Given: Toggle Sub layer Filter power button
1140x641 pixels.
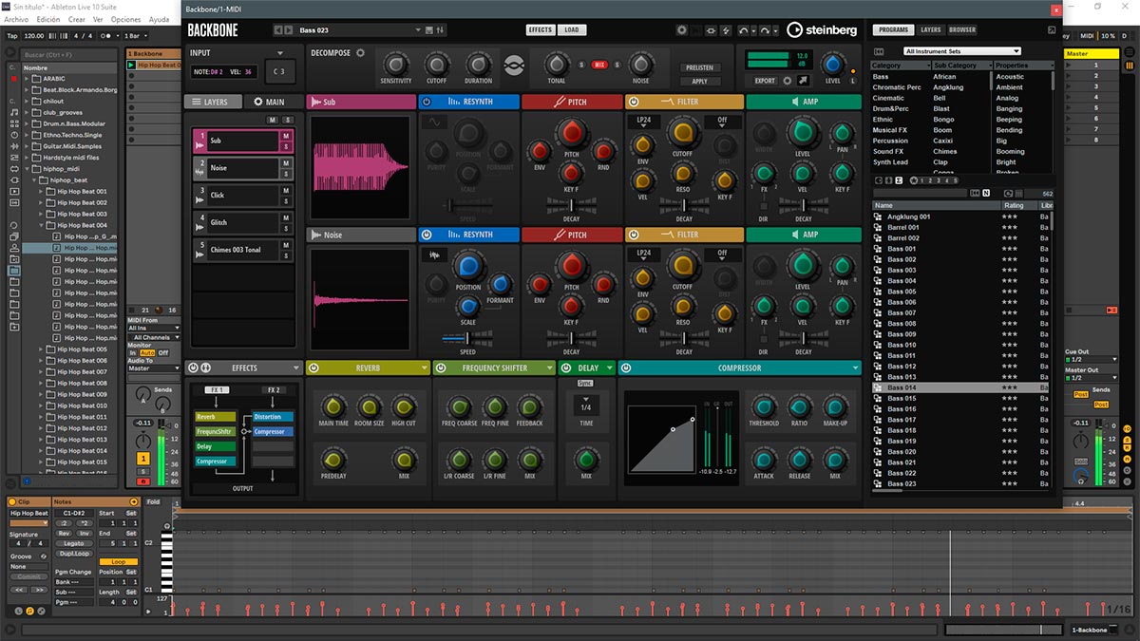Looking at the screenshot, I should [x=633, y=102].
